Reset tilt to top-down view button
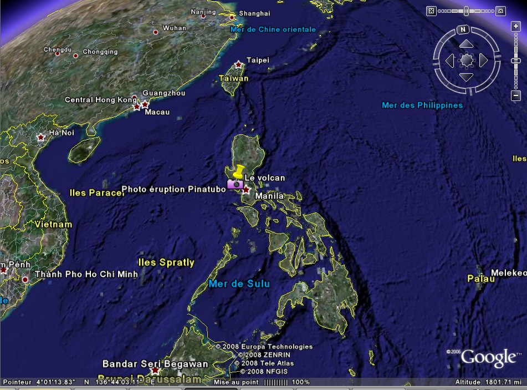The image size is (527, 390). (x=432, y=11)
